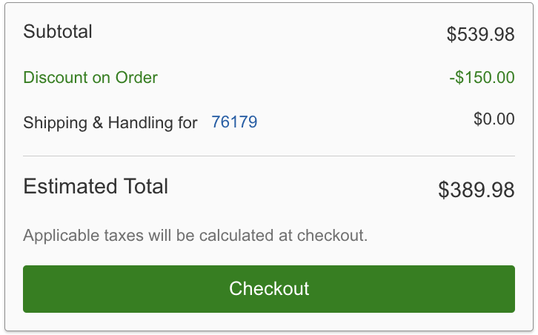This screenshot has width=538, height=335.
Task: Click the green Checkout button
Action: pos(268,288)
